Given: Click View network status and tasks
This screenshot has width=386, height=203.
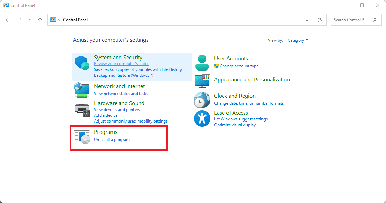Looking at the screenshot, I should pyautogui.click(x=121, y=94).
